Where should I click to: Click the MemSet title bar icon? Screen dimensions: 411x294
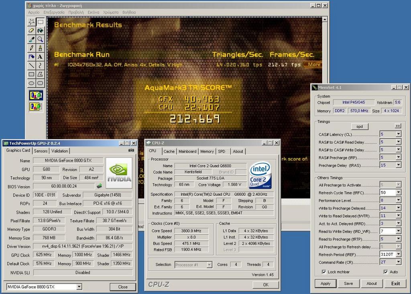click(x=315, y=87)
